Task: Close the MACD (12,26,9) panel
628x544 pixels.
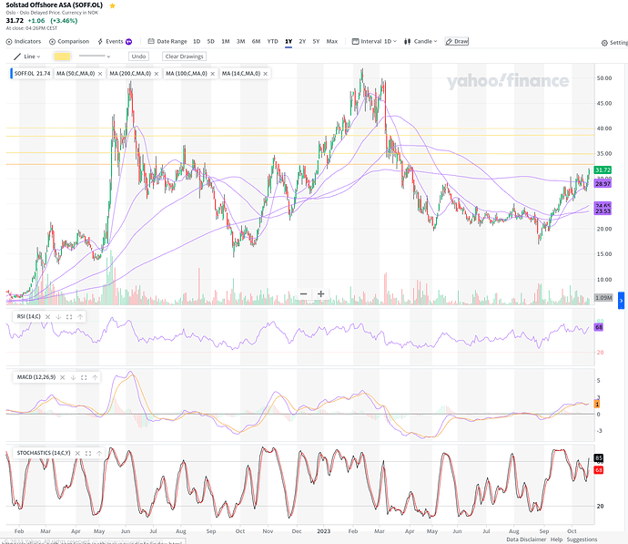Action: click(x=63, y=377)
